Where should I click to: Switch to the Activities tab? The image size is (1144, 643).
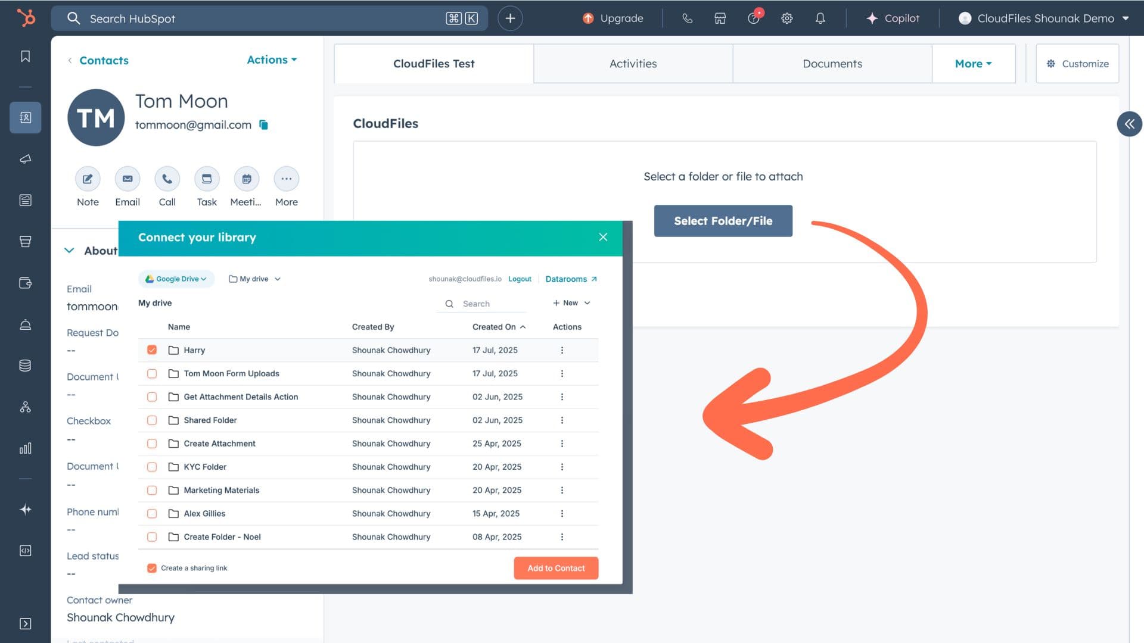(x=633, y=64)
